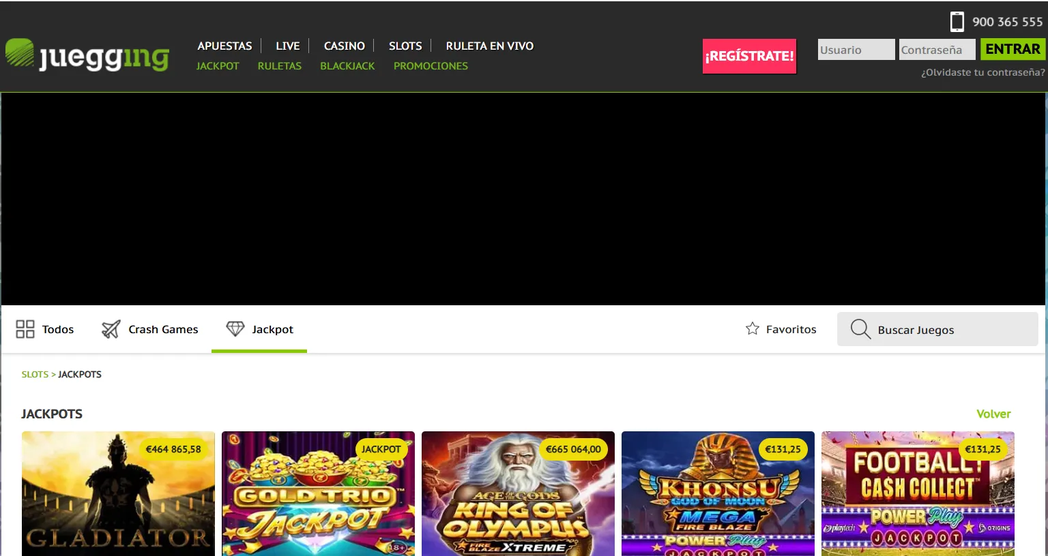
Task: Click the ¡REGÍSTRATE! button
Action: 749,56
